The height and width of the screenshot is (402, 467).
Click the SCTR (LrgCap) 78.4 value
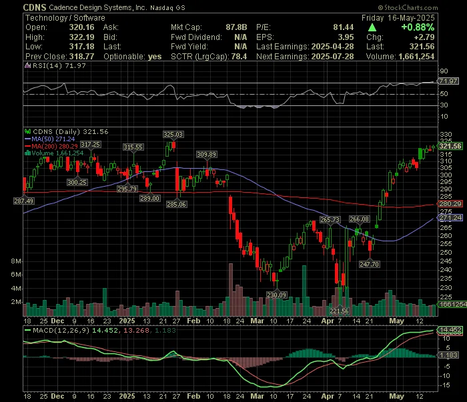tap(238, 57)
